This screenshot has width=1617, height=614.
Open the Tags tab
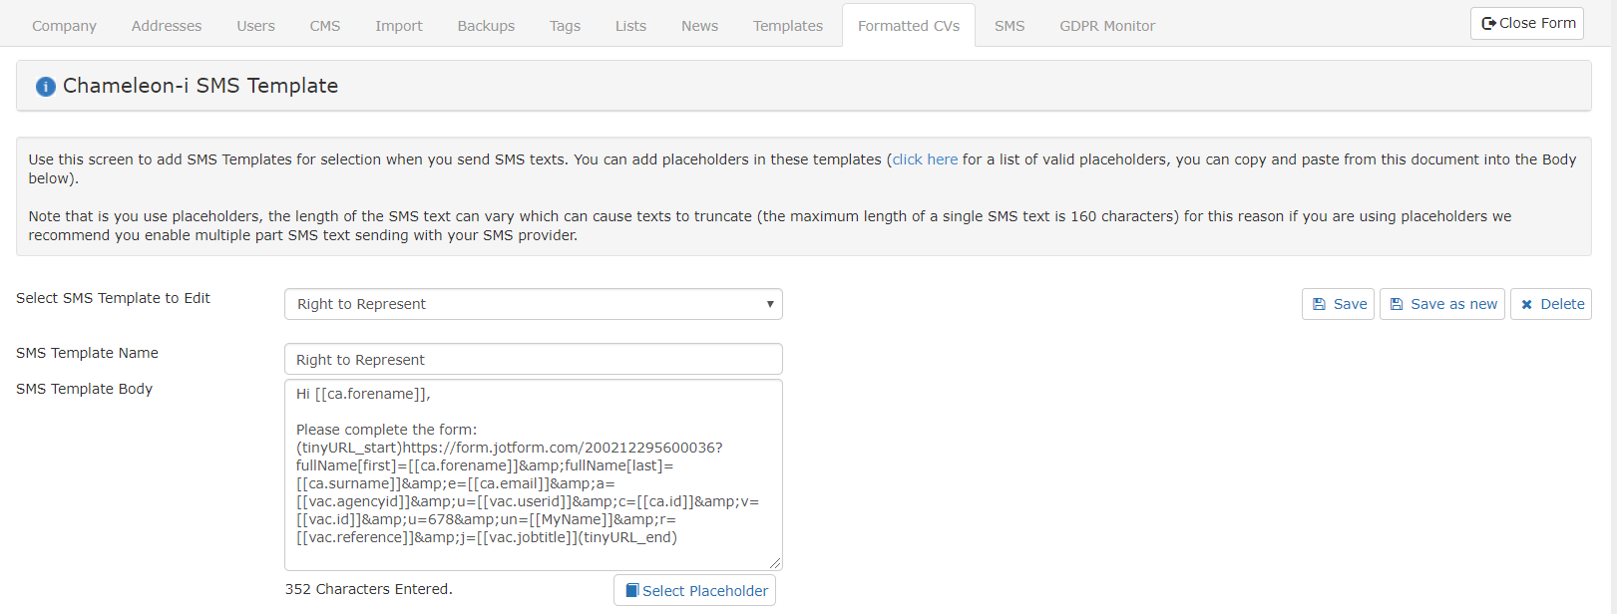click(x=565, y=26)
